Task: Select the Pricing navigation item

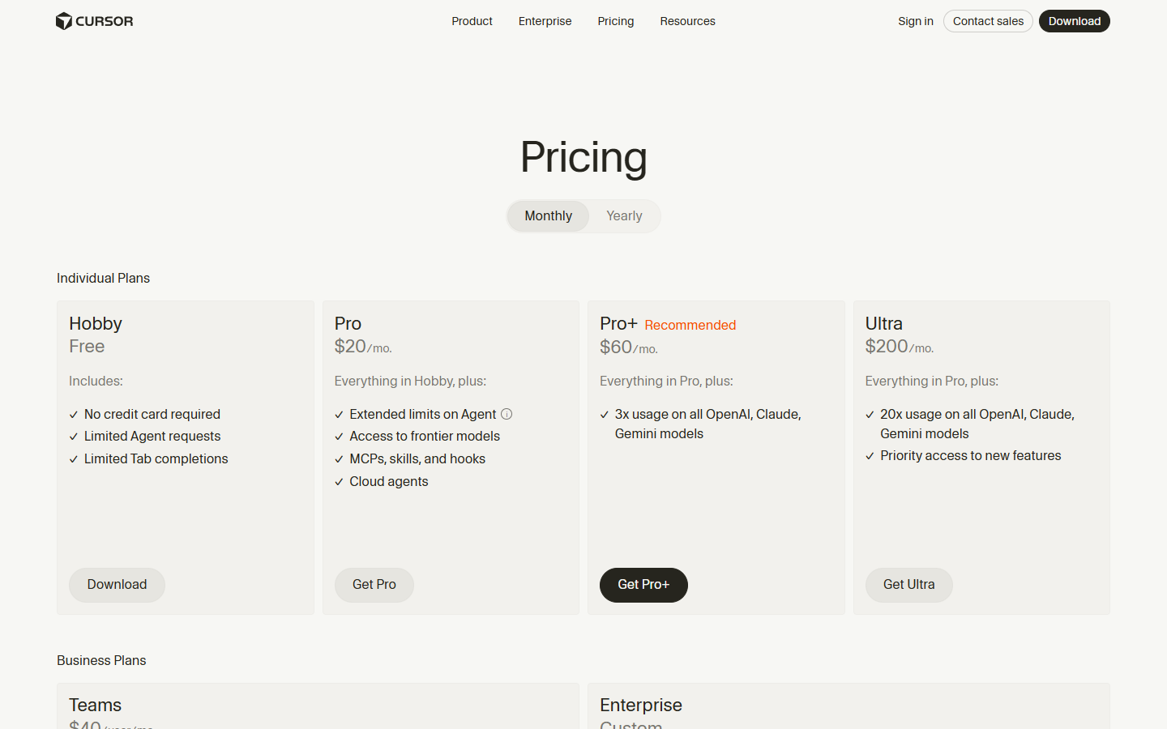Action: 616,21
